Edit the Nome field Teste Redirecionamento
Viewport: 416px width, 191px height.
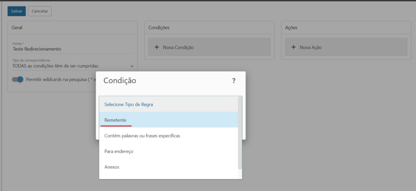[73, 49]
